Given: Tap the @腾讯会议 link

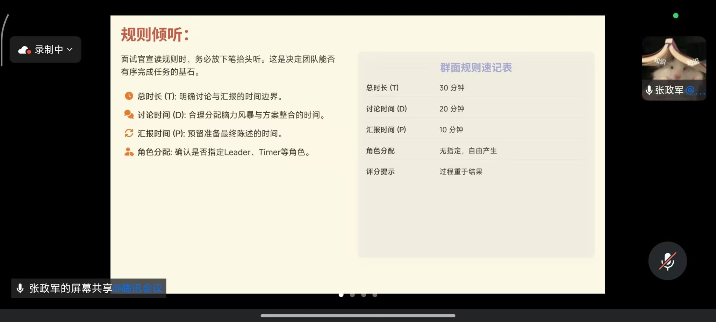Looking at the screenshot, I should (x=138, y=288).
